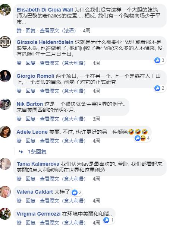Image resolution: width=176 pixels, height=229 pixels.
Task: Expand the 1条回复 replies thread
Action: tap(37, 152)
